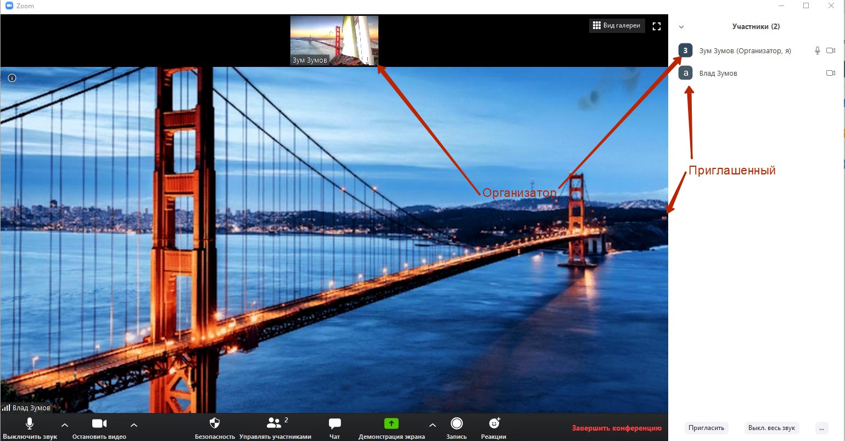Screen dimensions: 845x441
Task: Collapse the Участники panel chevron
Action: pyautogui.click(x=681, y=26)
